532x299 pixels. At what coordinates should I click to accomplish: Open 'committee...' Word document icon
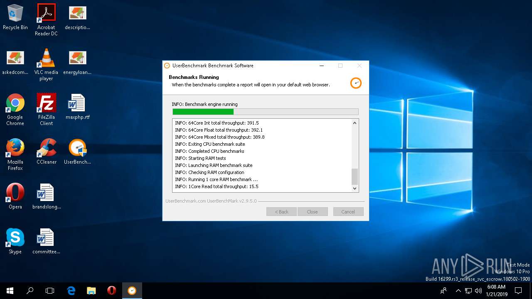point(46,241)
